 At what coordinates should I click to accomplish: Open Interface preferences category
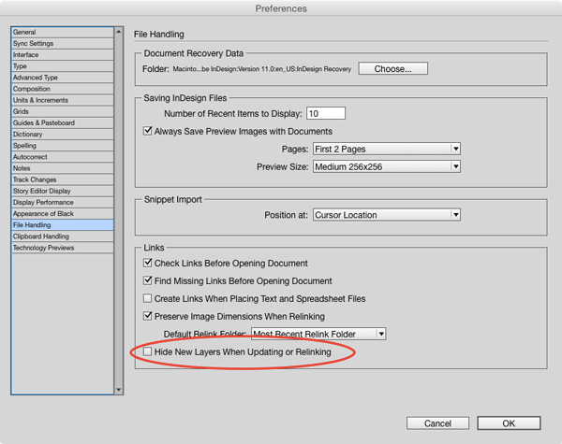(63, 55)
